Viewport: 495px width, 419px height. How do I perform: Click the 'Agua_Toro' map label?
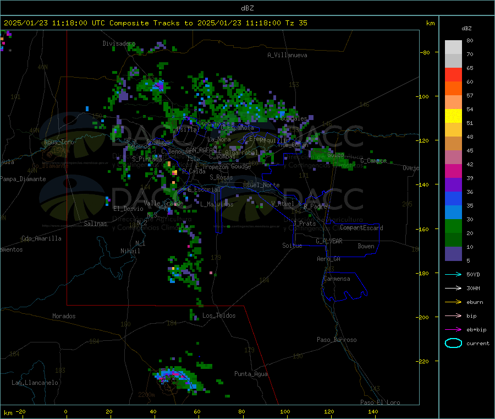click(x=59, y=142)
